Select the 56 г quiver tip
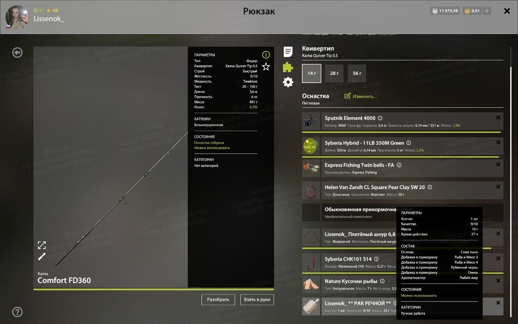Screen dimensions: 518x324 tap(357, 73)
